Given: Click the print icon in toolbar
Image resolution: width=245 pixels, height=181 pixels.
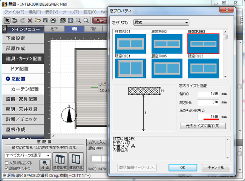Looking at the screenshot, I should (53, 20).
